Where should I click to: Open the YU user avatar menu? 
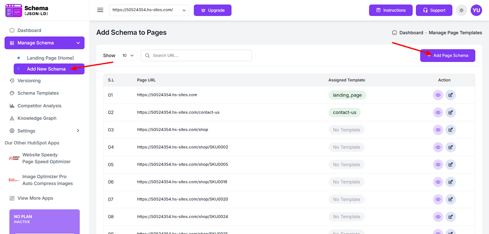pos(476,10)
